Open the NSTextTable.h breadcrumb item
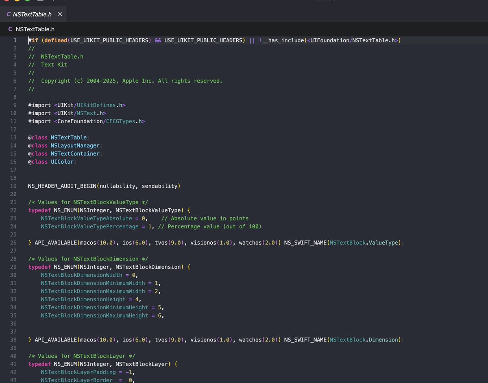Image resolution: width=488 pixels, height=383 pixels. (35, 29)
